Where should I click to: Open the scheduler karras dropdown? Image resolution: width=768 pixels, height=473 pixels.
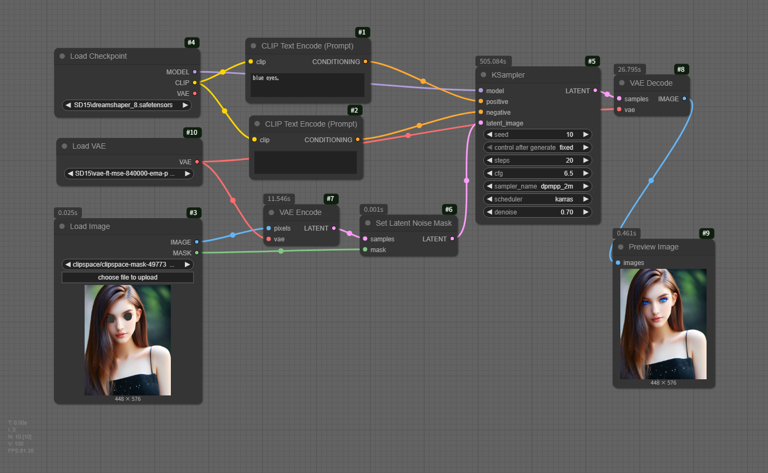point(537,199)
